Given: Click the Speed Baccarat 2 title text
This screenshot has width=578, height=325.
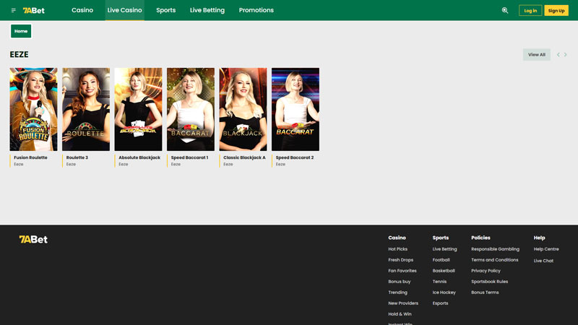Looking at the screenshot, I should [x=295, y=157].
